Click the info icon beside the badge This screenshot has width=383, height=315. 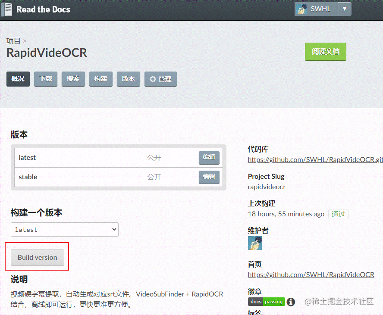coord(291,302)
